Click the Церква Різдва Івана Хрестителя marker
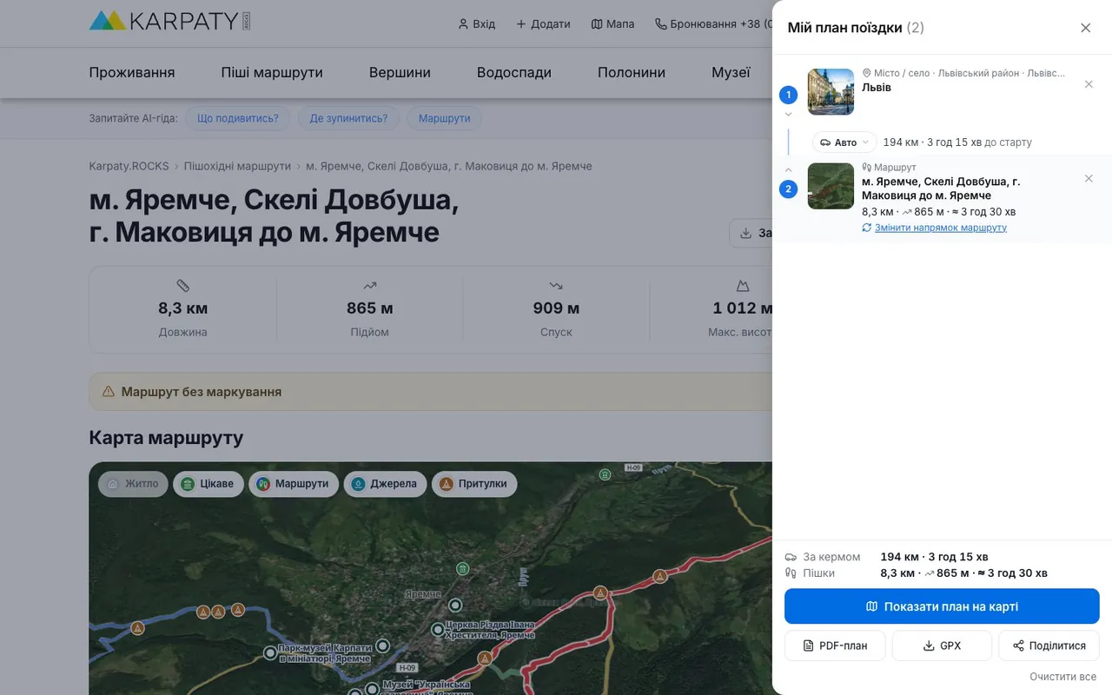Image resolution: width=1112 pixels, height=695 pixels. click(437, 628)
